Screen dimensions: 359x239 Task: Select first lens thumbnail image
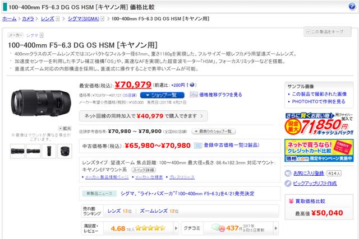[x=17, y=151]
